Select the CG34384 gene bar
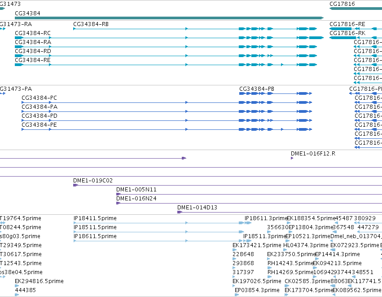Screen dimensions: 382x297 tap(169, 18)
